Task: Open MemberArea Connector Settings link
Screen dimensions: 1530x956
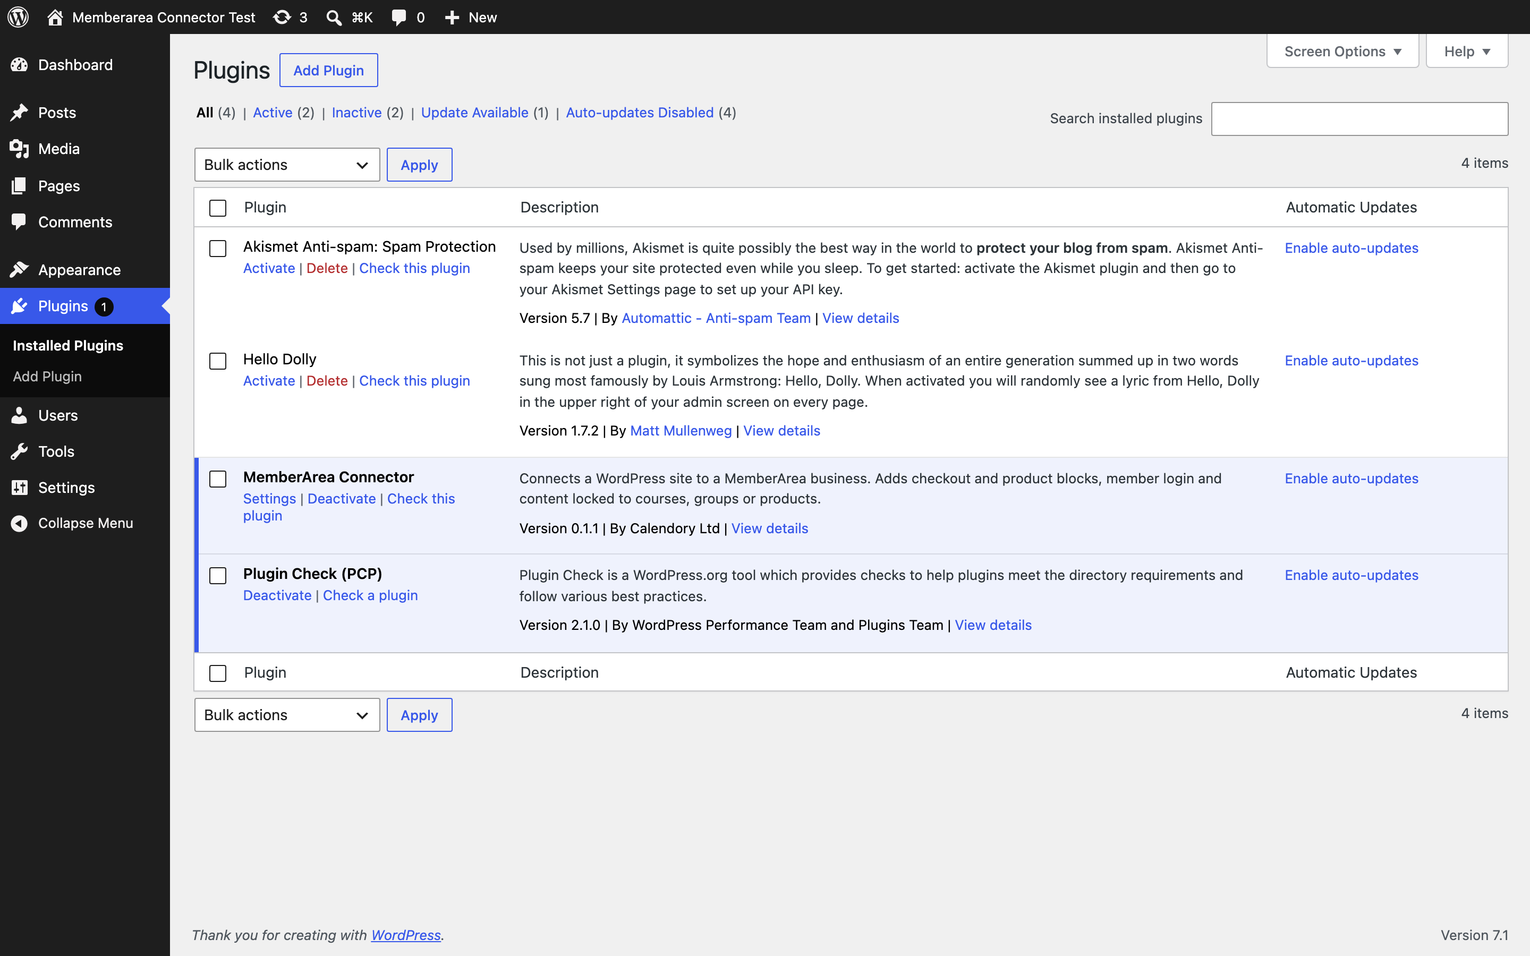Action: [x=269, y=499]
